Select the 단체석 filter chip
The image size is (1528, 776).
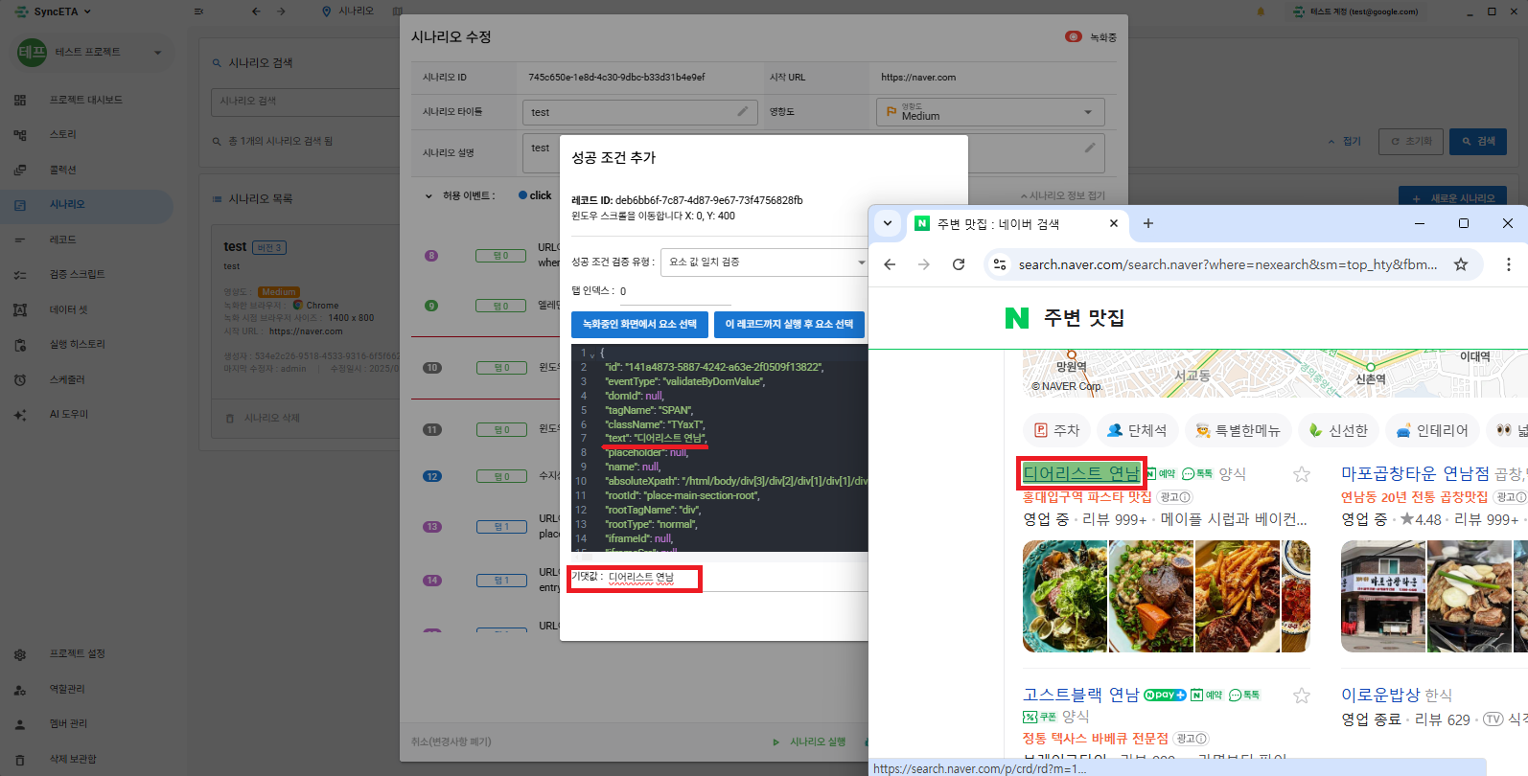tap(1137, 431)
